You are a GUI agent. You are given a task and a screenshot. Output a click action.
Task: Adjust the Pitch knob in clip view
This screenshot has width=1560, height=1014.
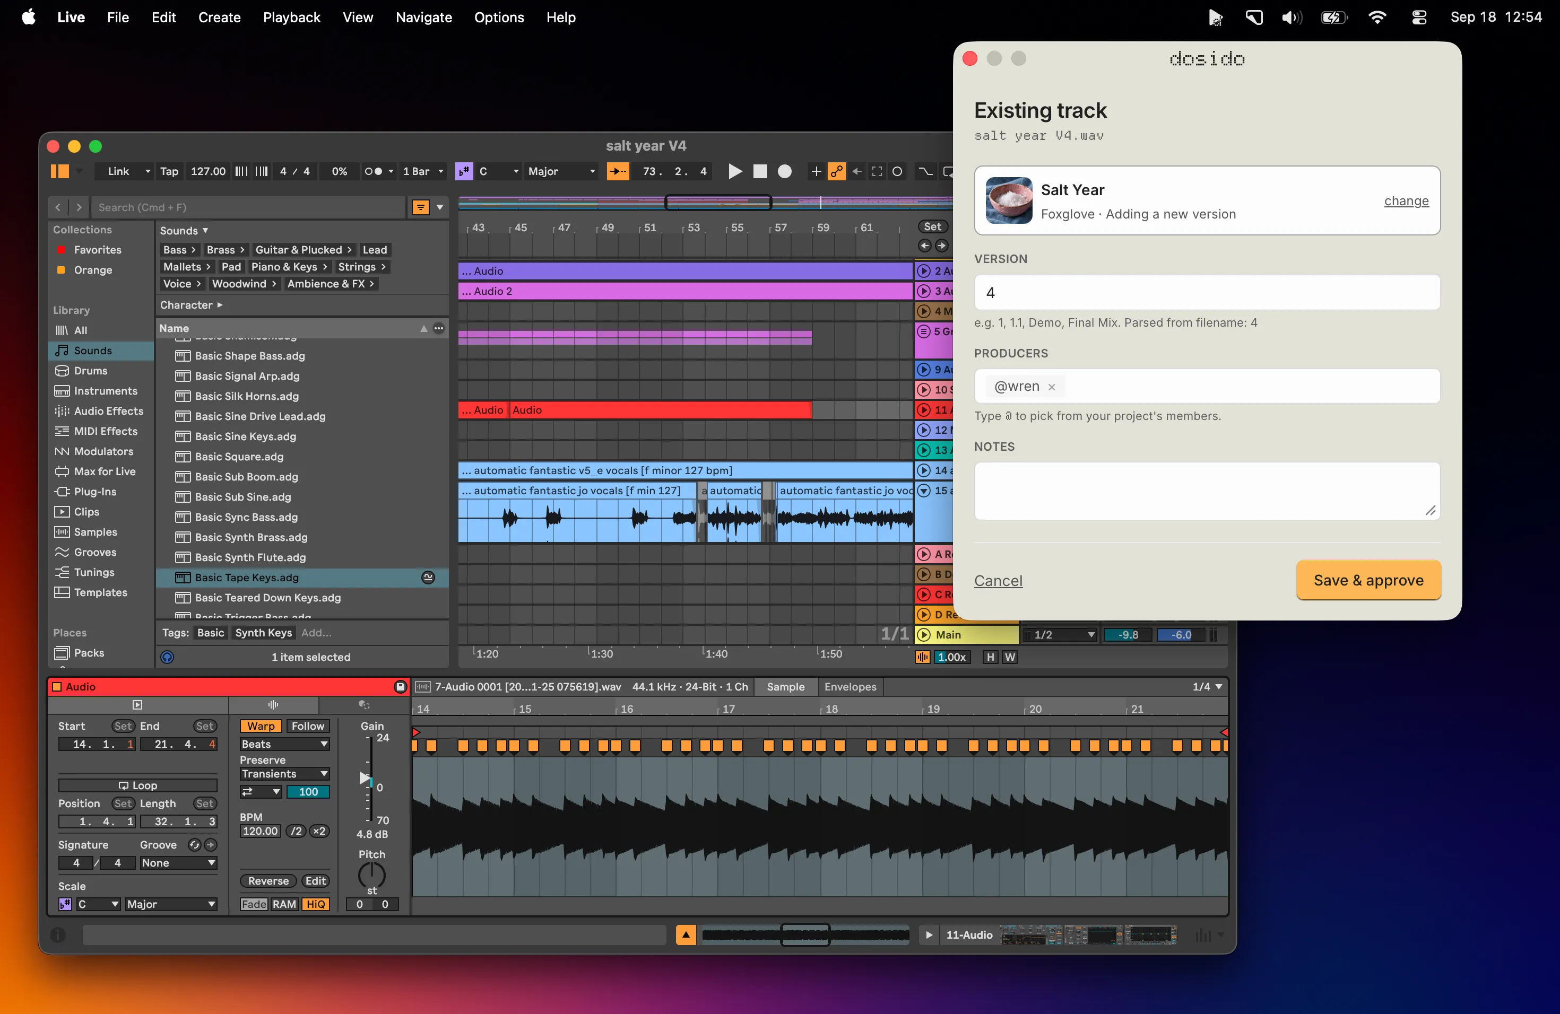(x=371, y=875)
